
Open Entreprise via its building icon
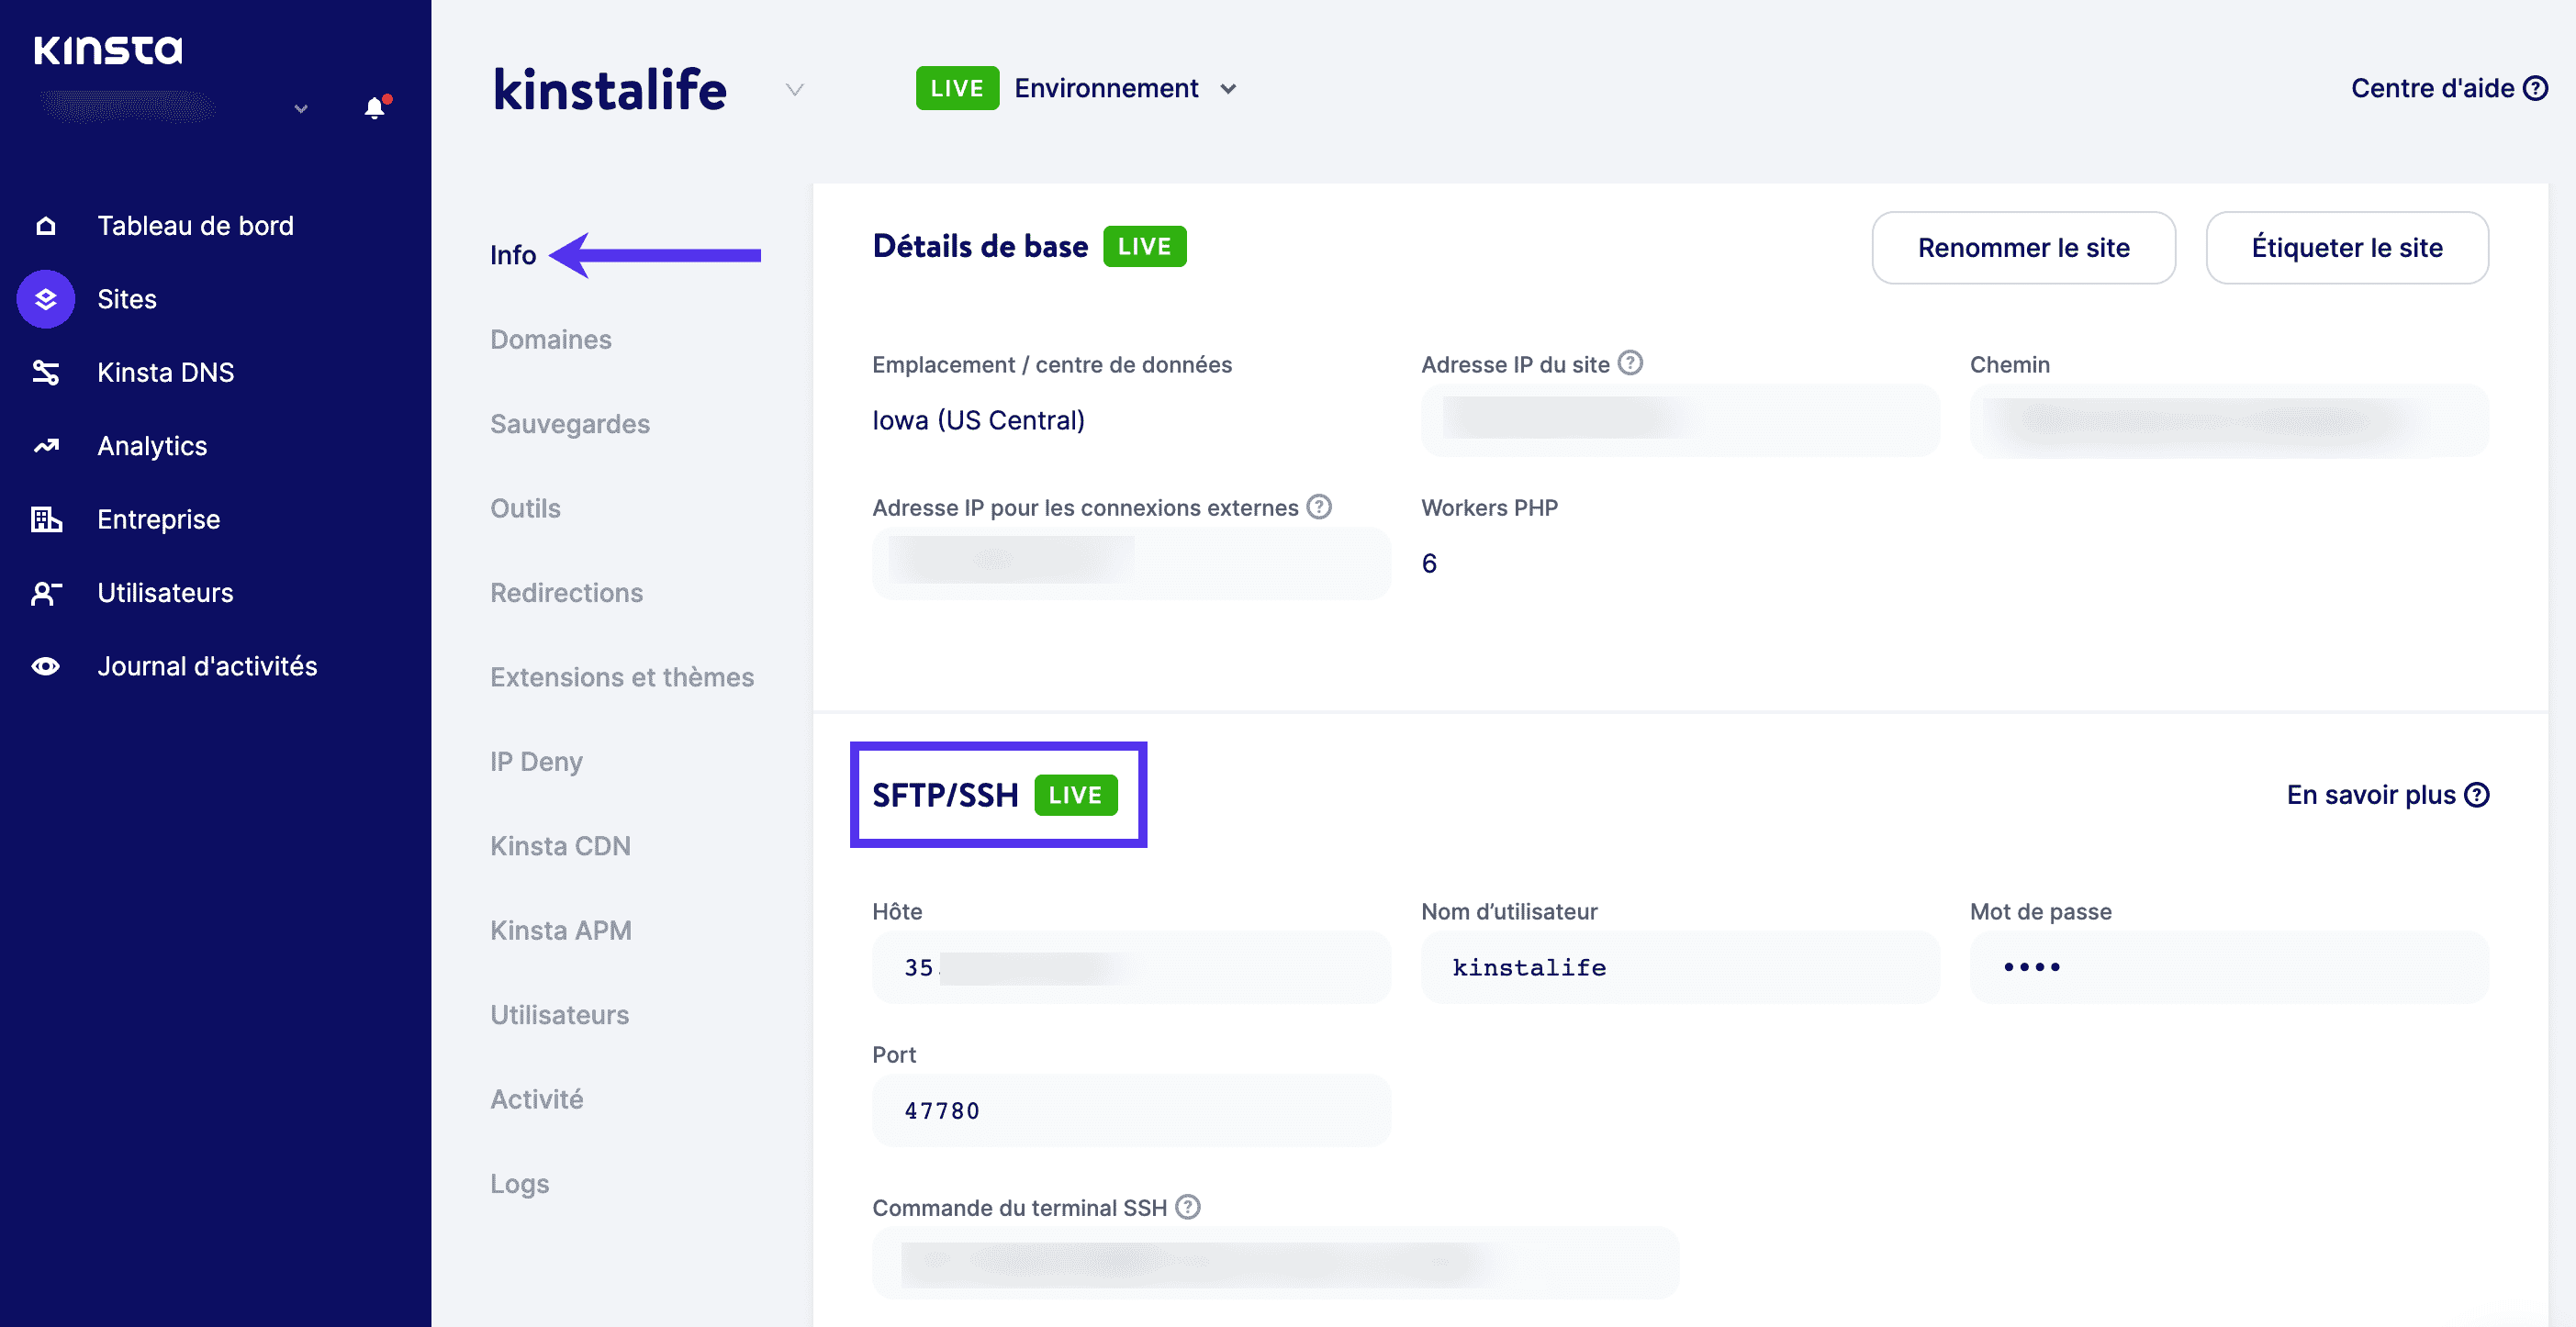click(x=45, y=519)
